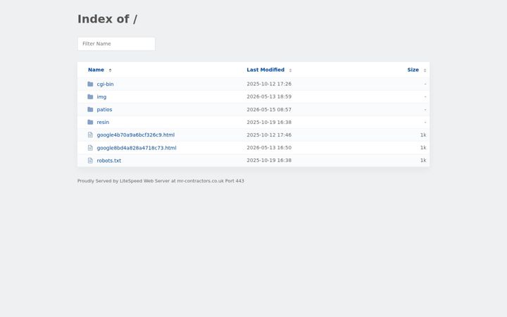Click the 1k size of robots.txt
The height and width of the screenshot is (317, 507).
point(423,160)
